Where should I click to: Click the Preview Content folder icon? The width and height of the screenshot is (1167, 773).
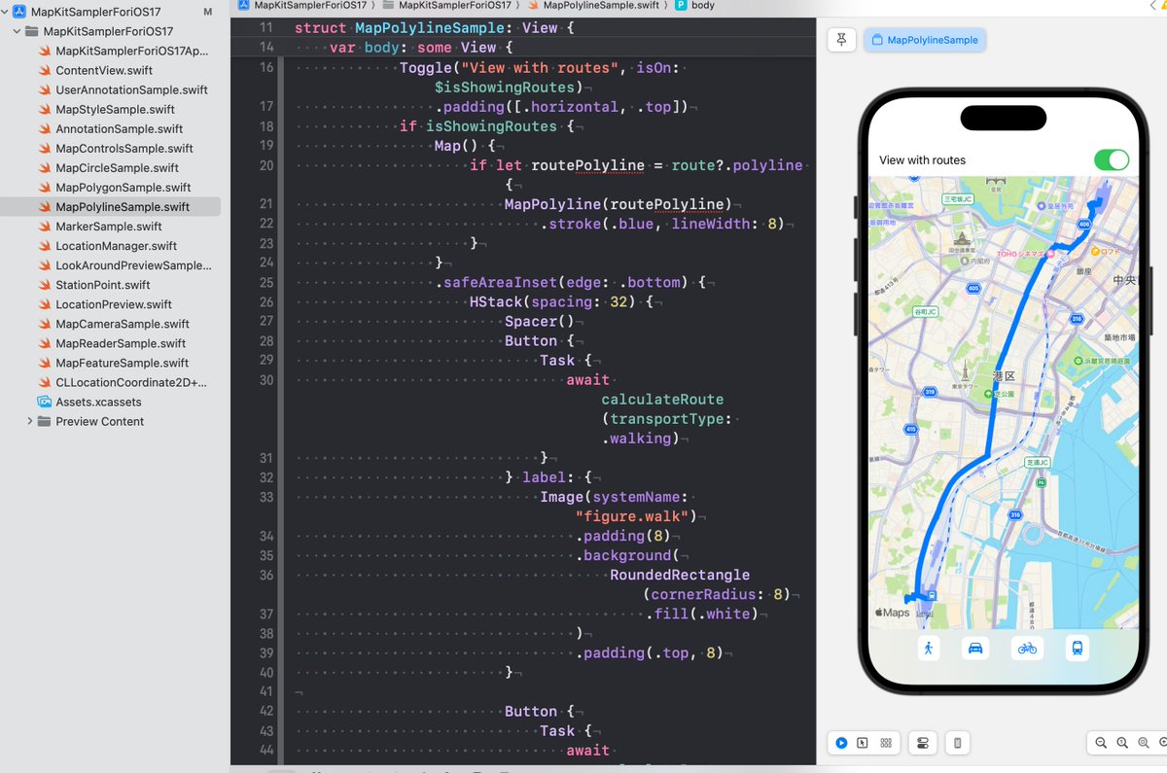point(44,421)
